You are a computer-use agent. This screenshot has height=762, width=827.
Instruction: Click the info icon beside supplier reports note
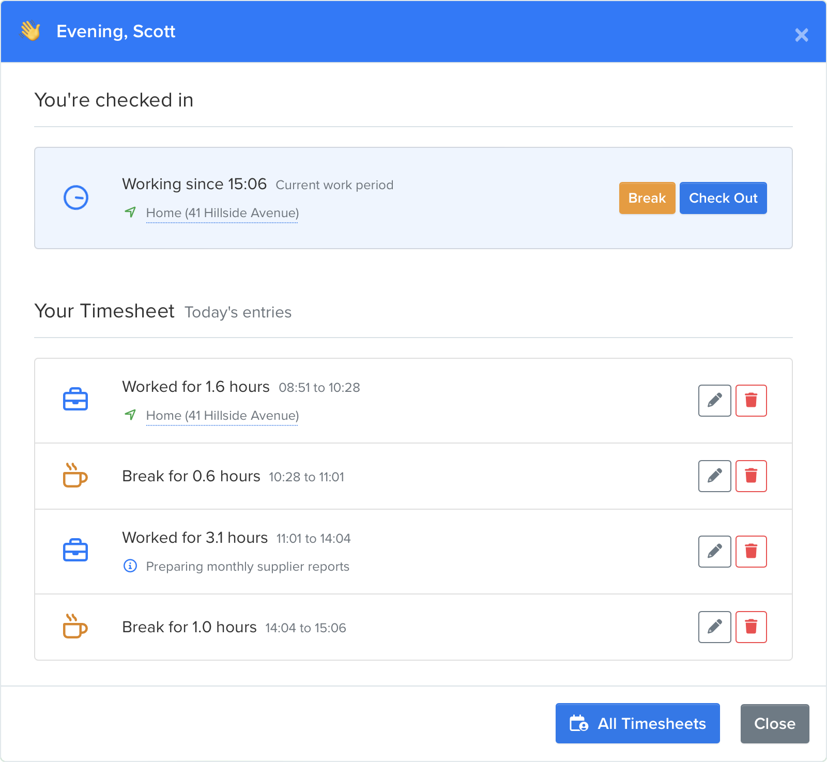(x=130, y=566)
